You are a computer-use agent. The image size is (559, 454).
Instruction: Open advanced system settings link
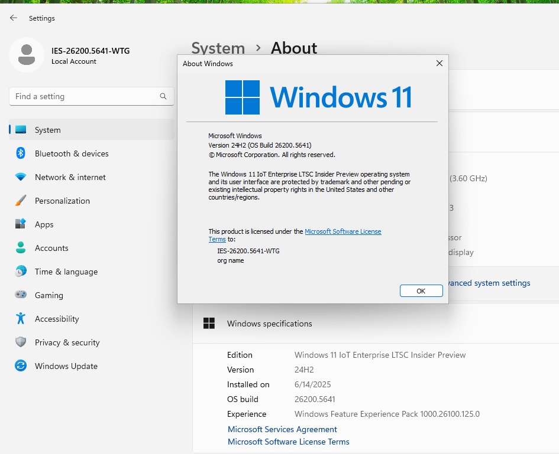click(489, 283)
